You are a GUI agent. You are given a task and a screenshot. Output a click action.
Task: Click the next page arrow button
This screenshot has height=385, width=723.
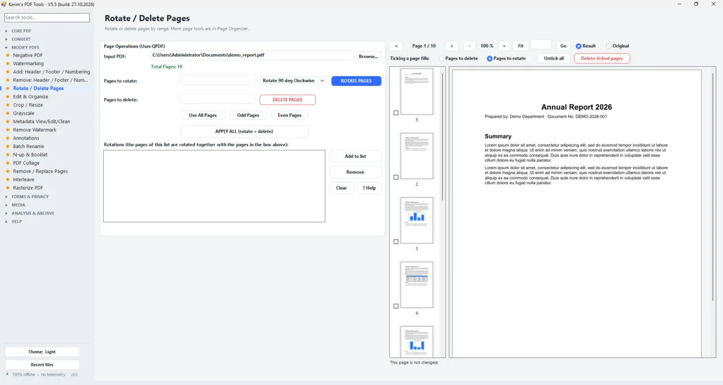(451, 46)
